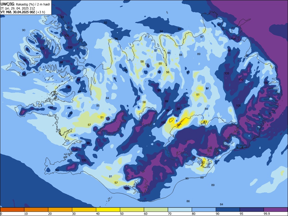Pick the 20–30 amber legend swatch
The image size is (288, 216).
pyautogui.click(x=60, y=210)
